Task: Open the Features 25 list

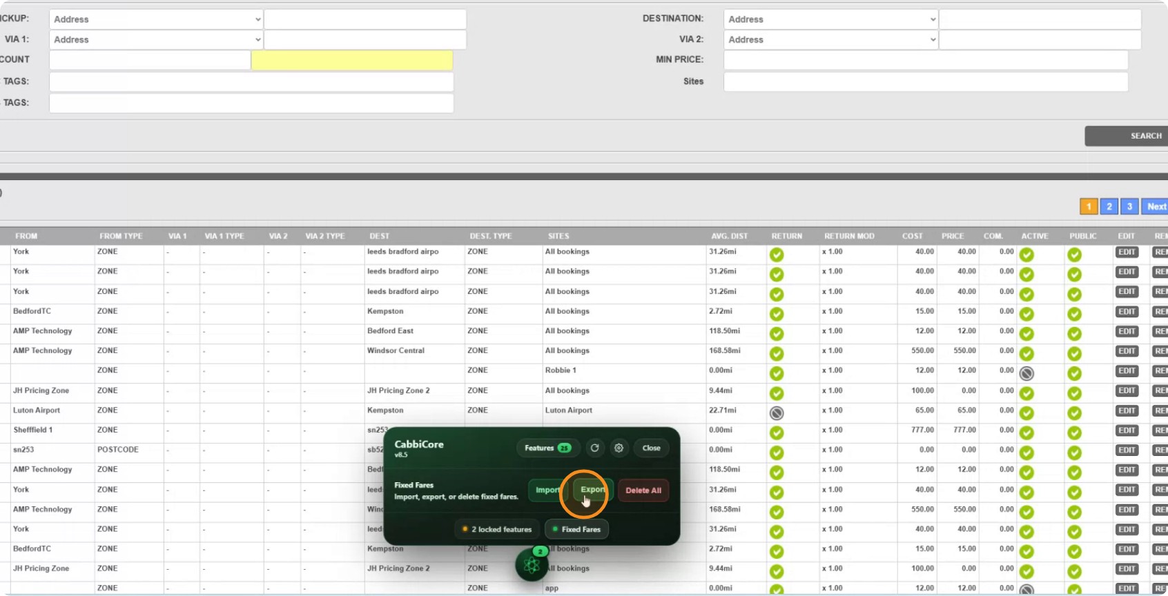Action: click(548, 448)
